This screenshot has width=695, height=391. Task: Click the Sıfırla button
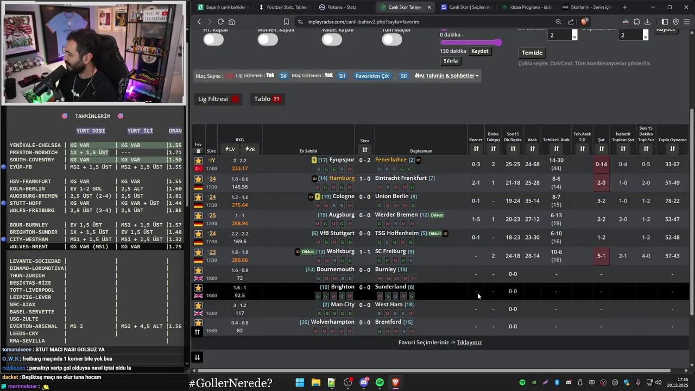pyautogui.click(x=451, y=61)
